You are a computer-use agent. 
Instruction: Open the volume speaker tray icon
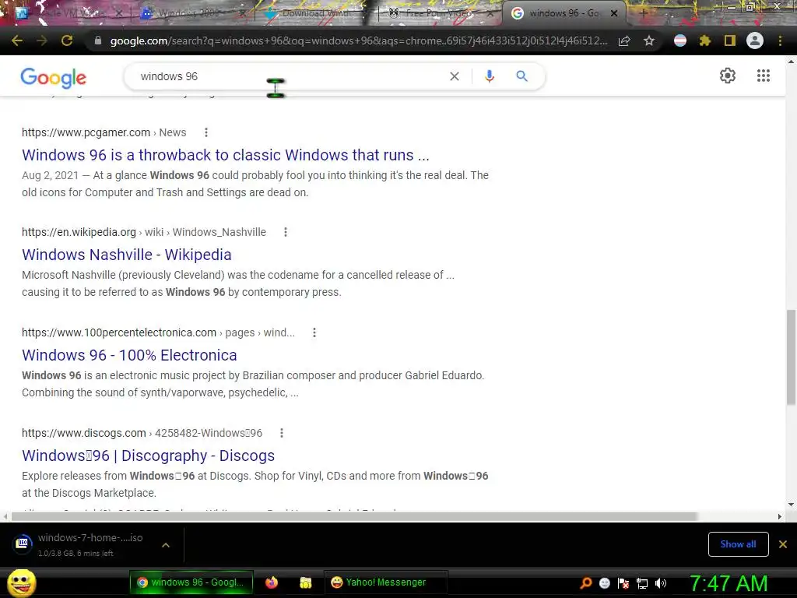[661, 583]
